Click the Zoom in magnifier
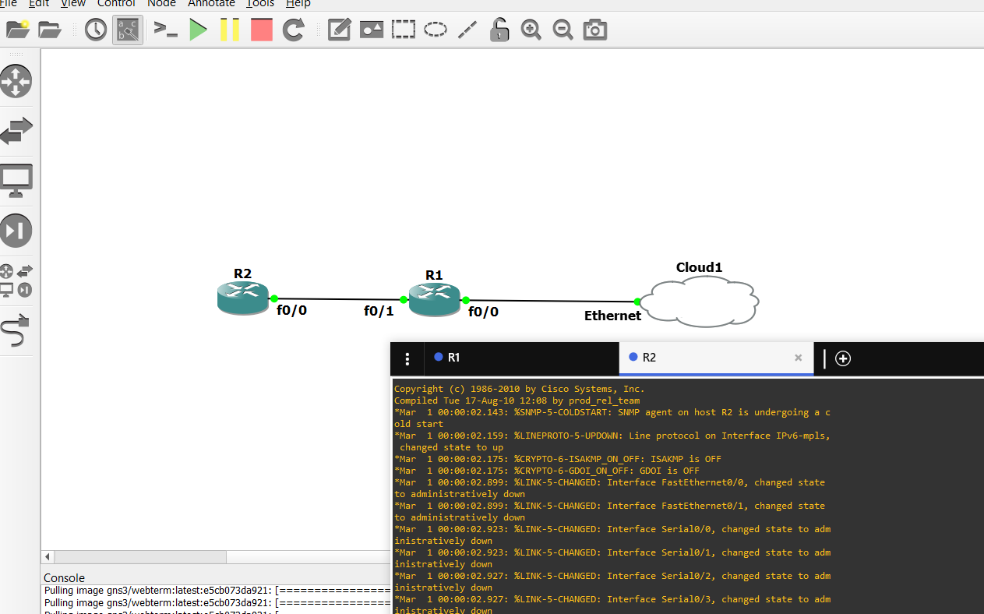This screenshot has height=614, width=984. (x=531, y=30)
